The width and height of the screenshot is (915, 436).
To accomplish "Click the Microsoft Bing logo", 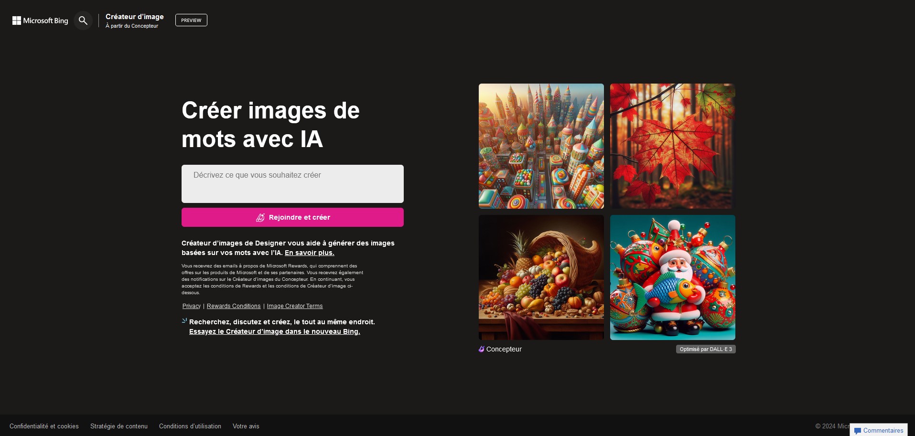I will point(40,21).
